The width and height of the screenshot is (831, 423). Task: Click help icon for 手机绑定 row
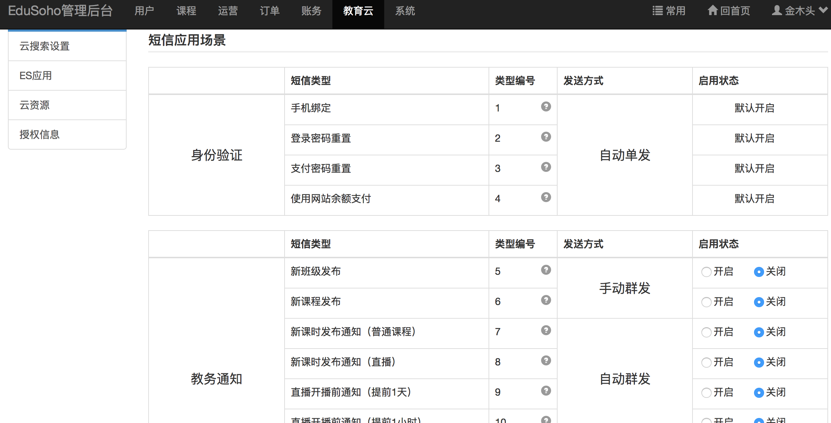coord(546,106)
